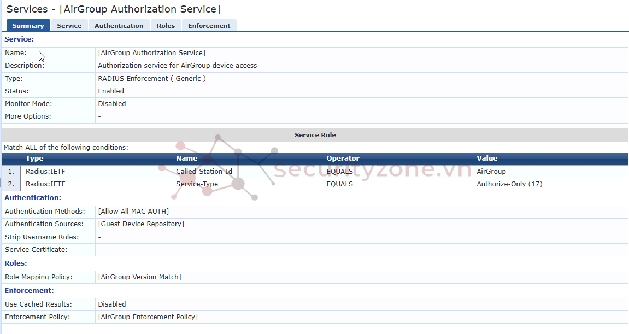The height and width of the screenshot is (334, 629).
Task: Open the Service tab
Action: [x=69, y=26]
